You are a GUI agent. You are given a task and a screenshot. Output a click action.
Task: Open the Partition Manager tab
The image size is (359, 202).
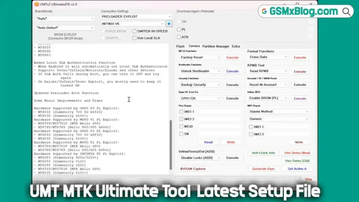[215, 46]
